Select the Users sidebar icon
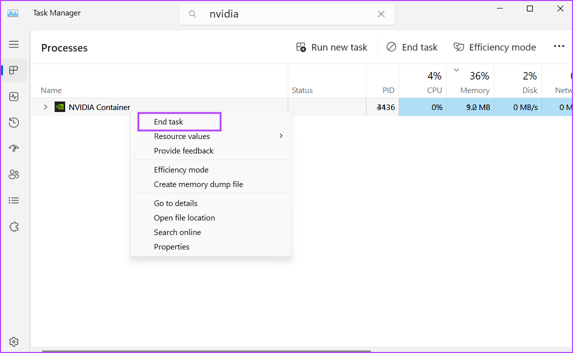The width and height of the screenshot is (573, 353). [14, 174]
